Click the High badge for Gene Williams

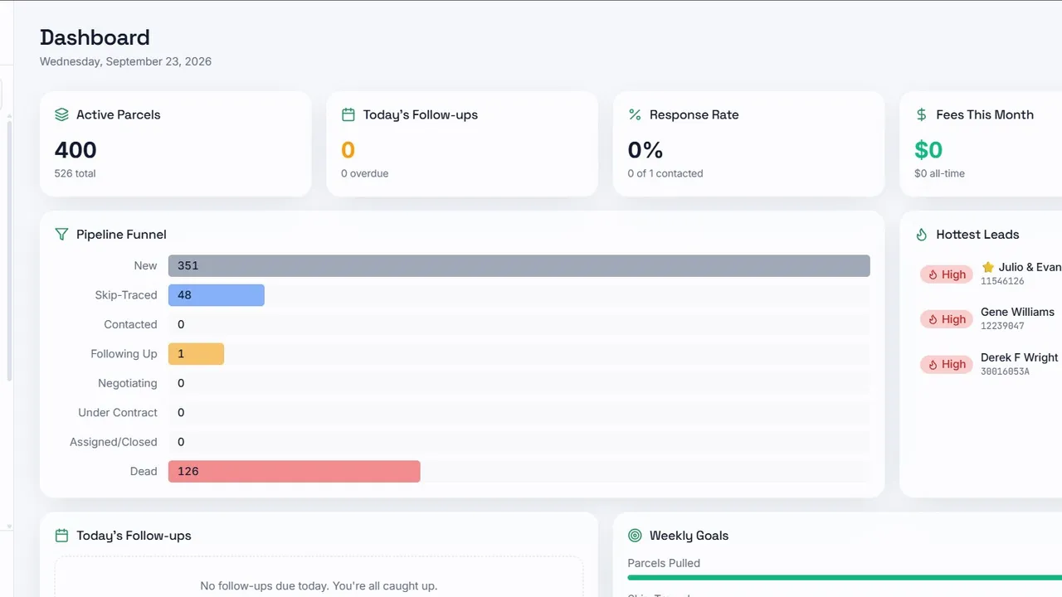click(946, 319)
